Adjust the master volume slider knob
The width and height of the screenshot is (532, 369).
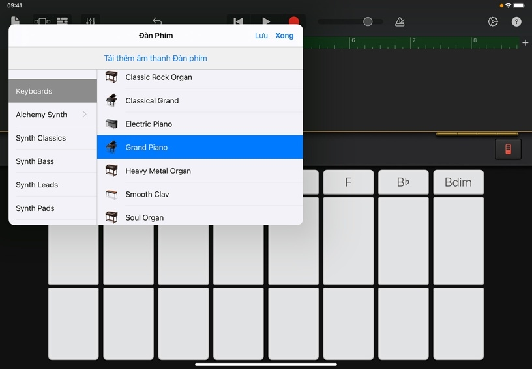pyautogui.click(x=368, y=21)
